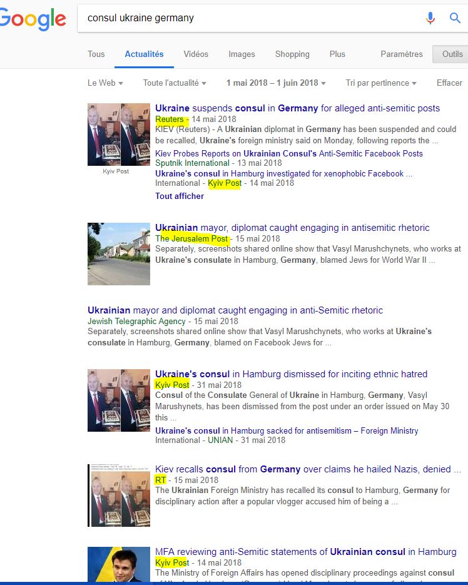Open the Jewish Telegraphic Agency article headline

235,310
